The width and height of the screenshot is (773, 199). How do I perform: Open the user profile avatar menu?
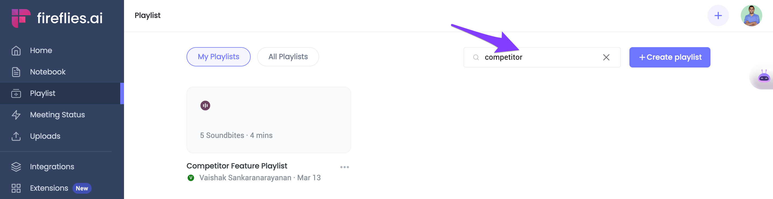point(752,16)
